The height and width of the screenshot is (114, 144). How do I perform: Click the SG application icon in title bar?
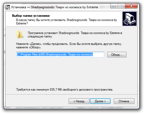click(x=7, y=7)
